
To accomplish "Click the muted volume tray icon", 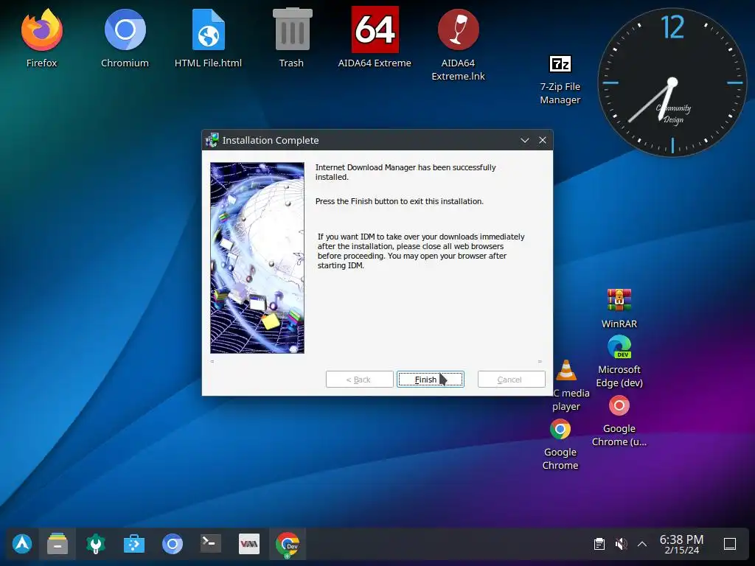I will tap(621, 544).
